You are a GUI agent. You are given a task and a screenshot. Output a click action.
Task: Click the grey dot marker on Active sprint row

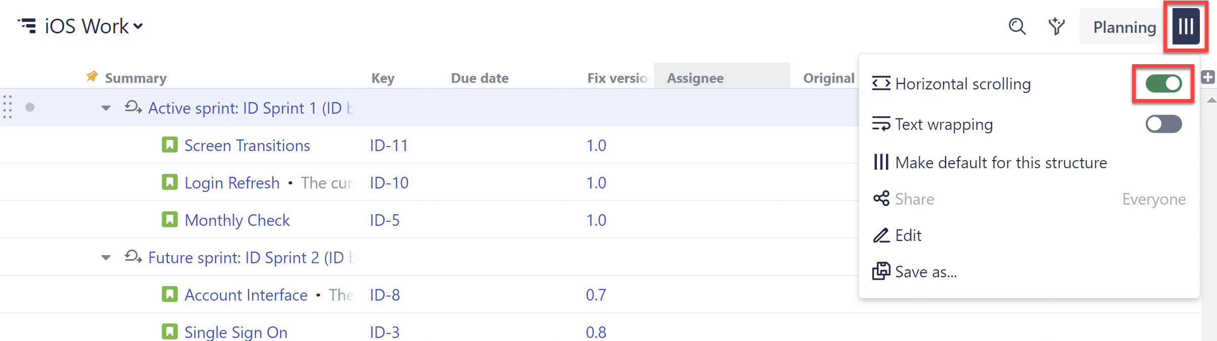[x=30, y=107]
